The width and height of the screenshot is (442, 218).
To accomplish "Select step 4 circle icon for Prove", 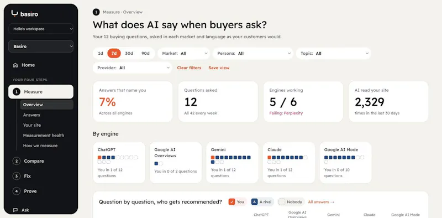I will (17, 191).
